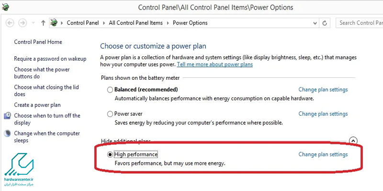The image size is (383, 191).
Task: Open Tell me more about power plans
Action: tap(215, 64)
